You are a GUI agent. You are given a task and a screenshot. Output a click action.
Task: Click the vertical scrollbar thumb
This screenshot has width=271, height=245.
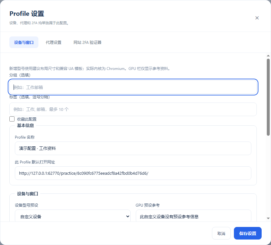268,97
